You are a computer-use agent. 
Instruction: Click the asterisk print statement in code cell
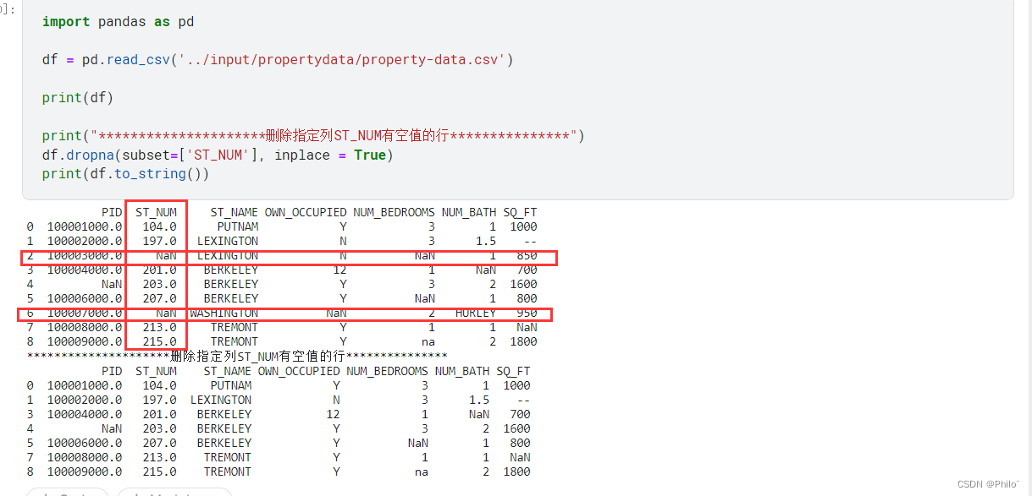(x=313, y=136)
